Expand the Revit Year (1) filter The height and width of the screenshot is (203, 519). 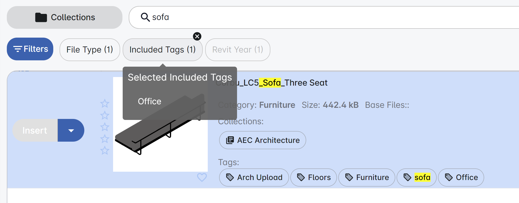238,50
